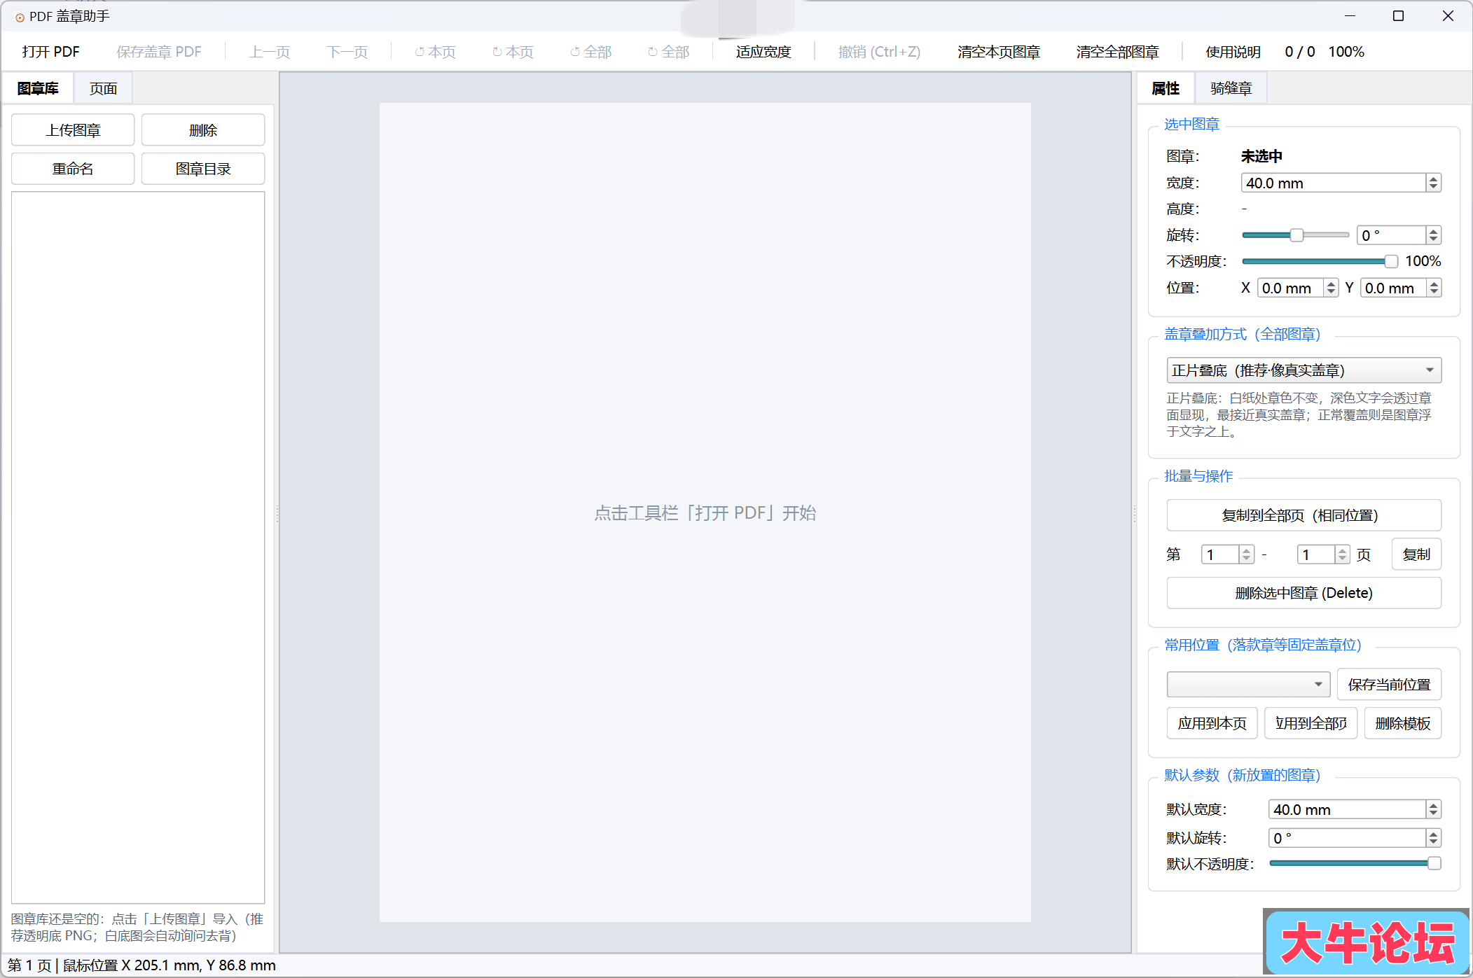1473x978 pixels.
Task: Increase end page number with up arrow
Action: (x=1342, y=550)
